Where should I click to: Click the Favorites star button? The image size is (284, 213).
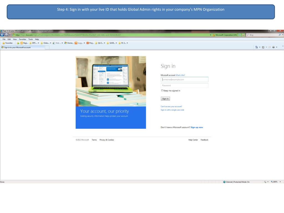coord(7,43)
